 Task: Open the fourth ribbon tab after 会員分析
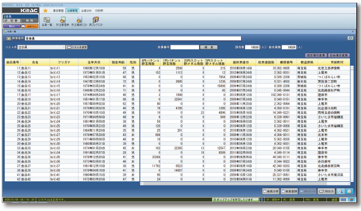tap(99, 10)
